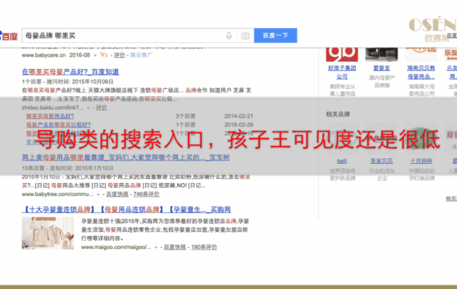Open the 十月妈咪 brand link
The height and width of the screenshot is (289, 457).
tap(421, 161)
